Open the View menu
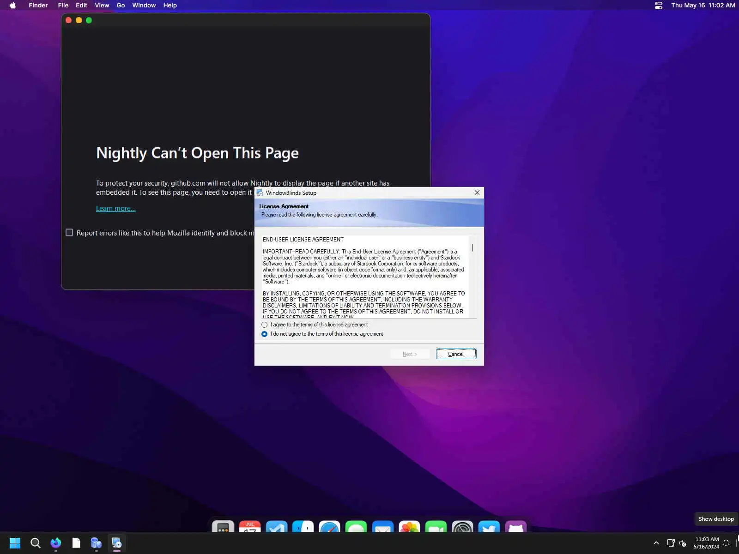Image resolution: width=739 pixels, height=554 pixels. tap(102, 6)
